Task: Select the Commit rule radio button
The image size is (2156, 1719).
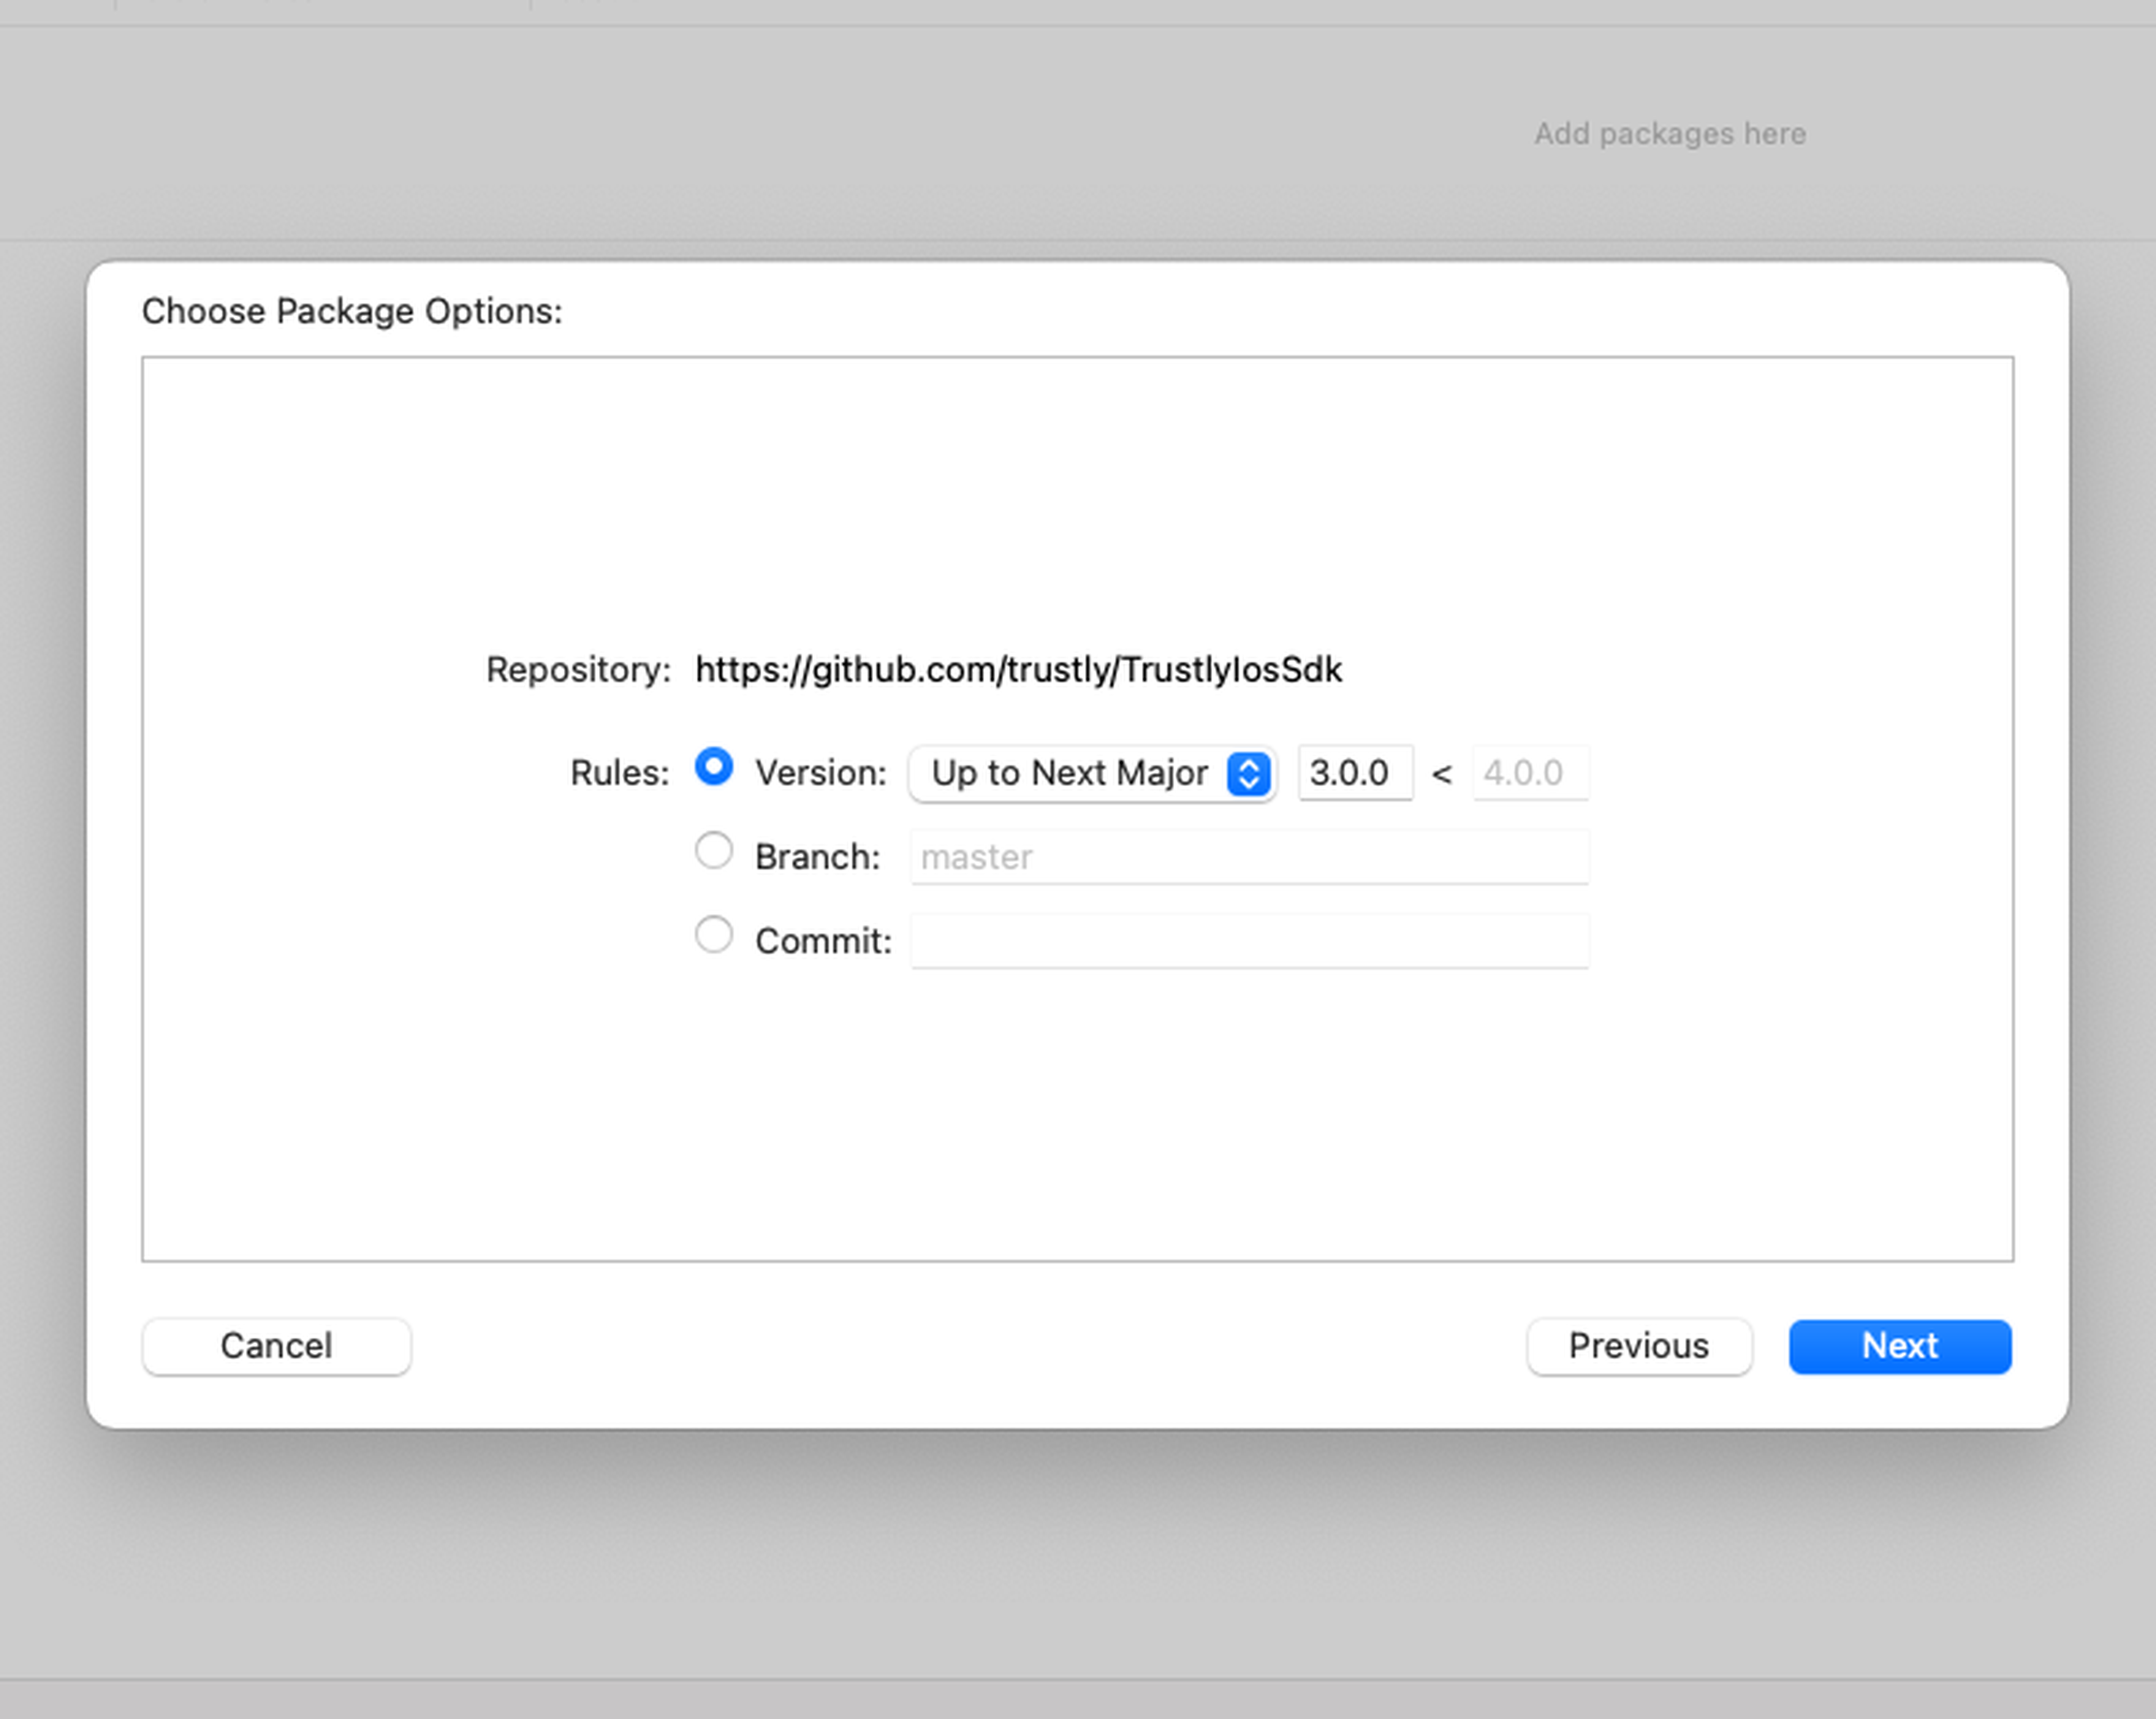Action: [713, 935]
